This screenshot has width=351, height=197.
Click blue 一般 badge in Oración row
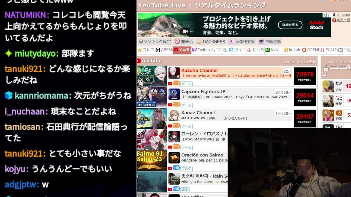[x=176, y=168]
